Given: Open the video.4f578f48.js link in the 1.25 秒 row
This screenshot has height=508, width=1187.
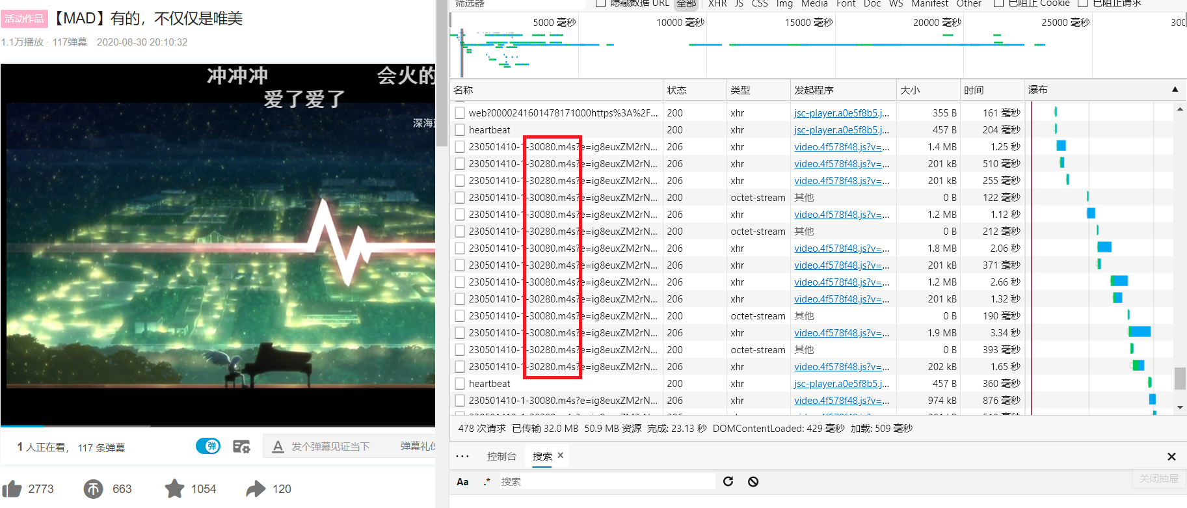Looking at the screenshot, I should (x=842, y=146).
